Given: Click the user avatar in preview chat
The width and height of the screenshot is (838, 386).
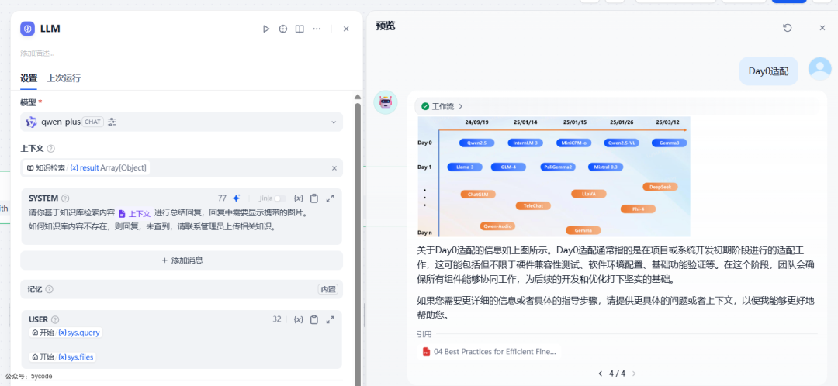Looking at the screenshot, I should [x=819, y=69].
